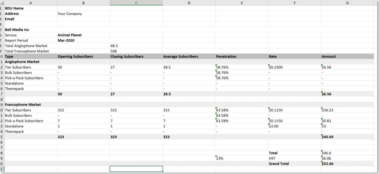Click the 'Email' label cell
This screenshot has width=379, height=174.
[x=31, y=19]
